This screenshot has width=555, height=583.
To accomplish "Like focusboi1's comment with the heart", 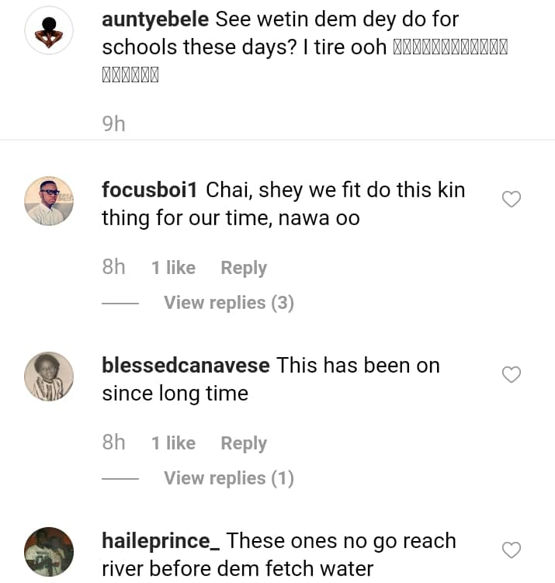I will pyautogui.click(x=511, y=200).
